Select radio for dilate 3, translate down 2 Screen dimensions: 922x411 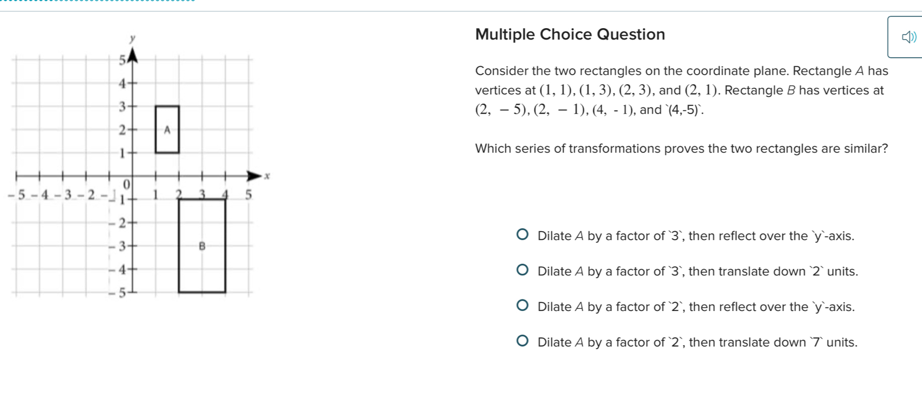pos(523,270)
